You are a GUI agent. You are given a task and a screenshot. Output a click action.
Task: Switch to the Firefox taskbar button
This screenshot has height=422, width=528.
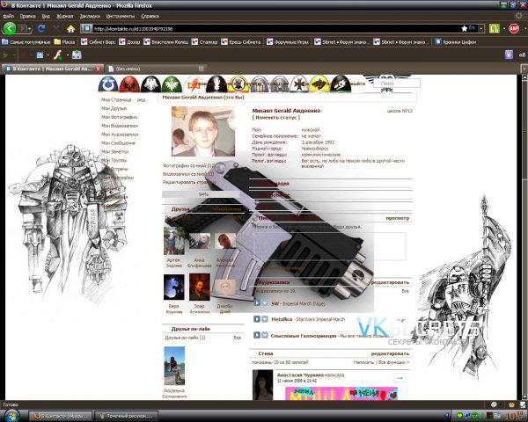[62, 416]
